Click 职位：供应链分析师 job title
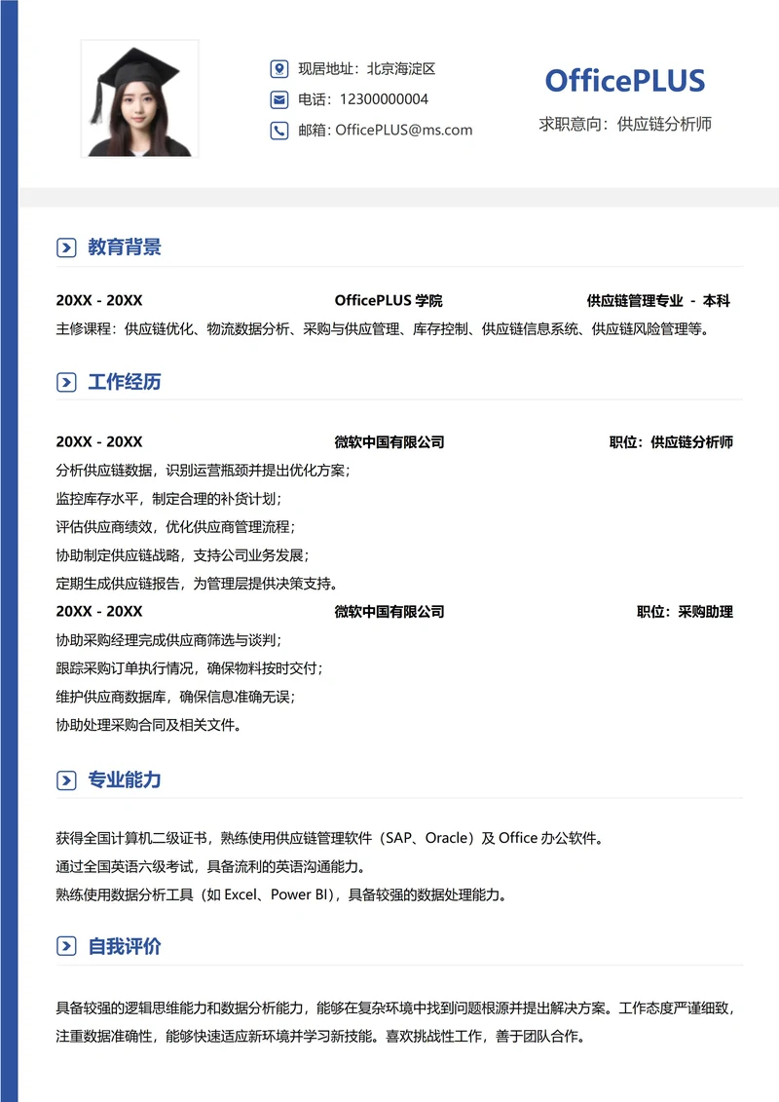 tap(671, 442)
